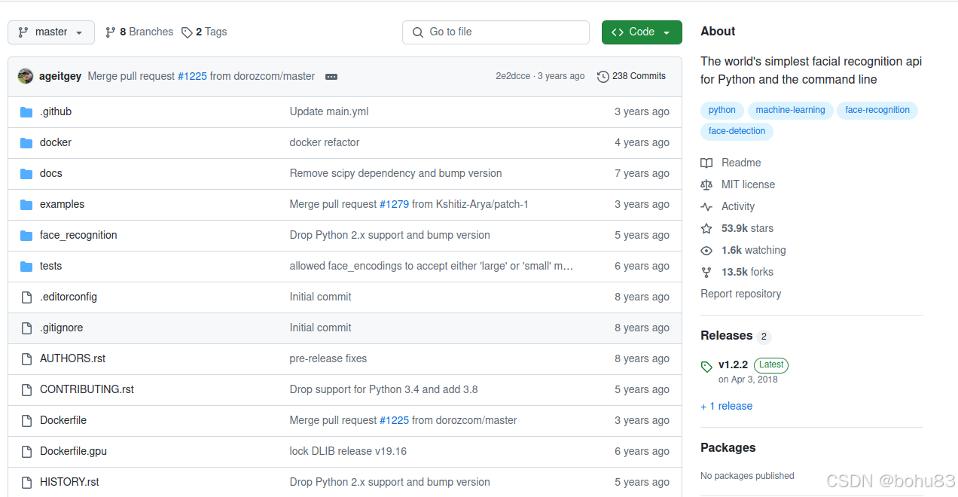958x497 pixels.
Task: Click the HISTORY.rst file icon
Action: 26,482
